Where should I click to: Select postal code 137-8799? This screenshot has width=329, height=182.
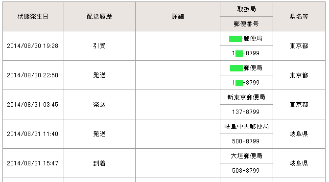[x=246, y=112]
